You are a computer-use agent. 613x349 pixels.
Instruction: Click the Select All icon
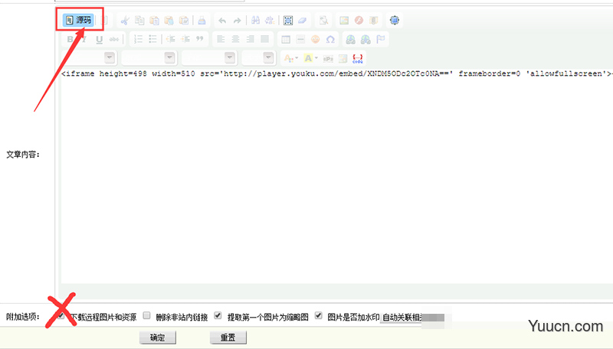(x=288, y=21)
